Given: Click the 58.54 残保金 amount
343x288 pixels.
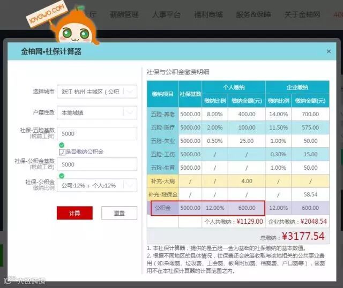Looking at the screenshot, I should (x=310, y=194).
